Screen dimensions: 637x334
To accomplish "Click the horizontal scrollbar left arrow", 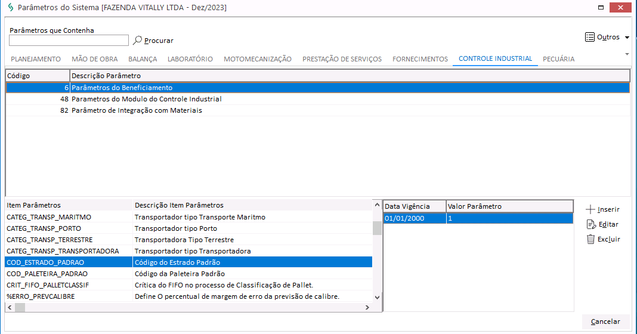I will pos(10,308).
